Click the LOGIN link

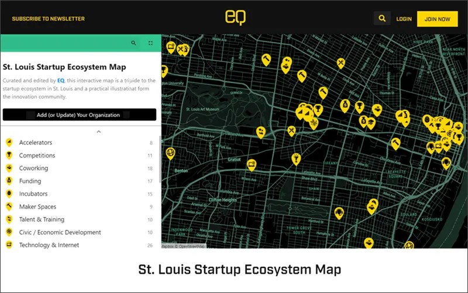coord(404,19)
